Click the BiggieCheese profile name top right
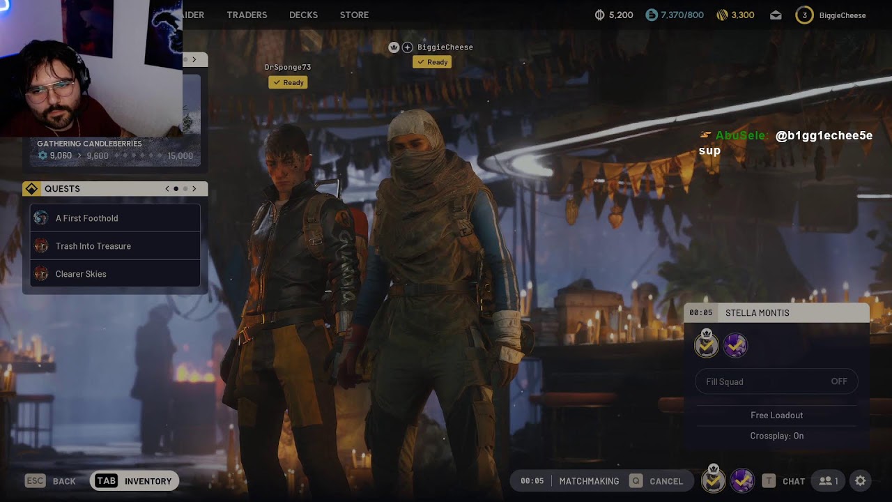 tap(843, 15)
